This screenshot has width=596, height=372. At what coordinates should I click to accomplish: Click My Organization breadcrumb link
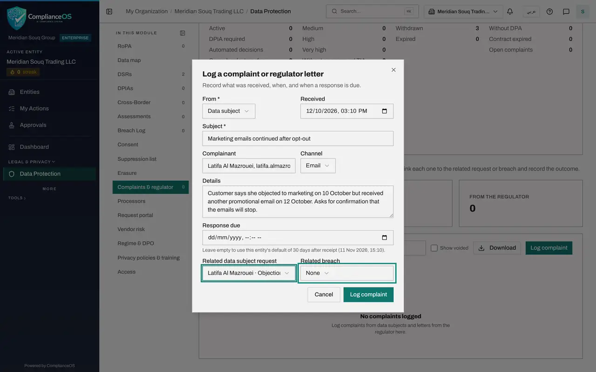coord(147,12)
